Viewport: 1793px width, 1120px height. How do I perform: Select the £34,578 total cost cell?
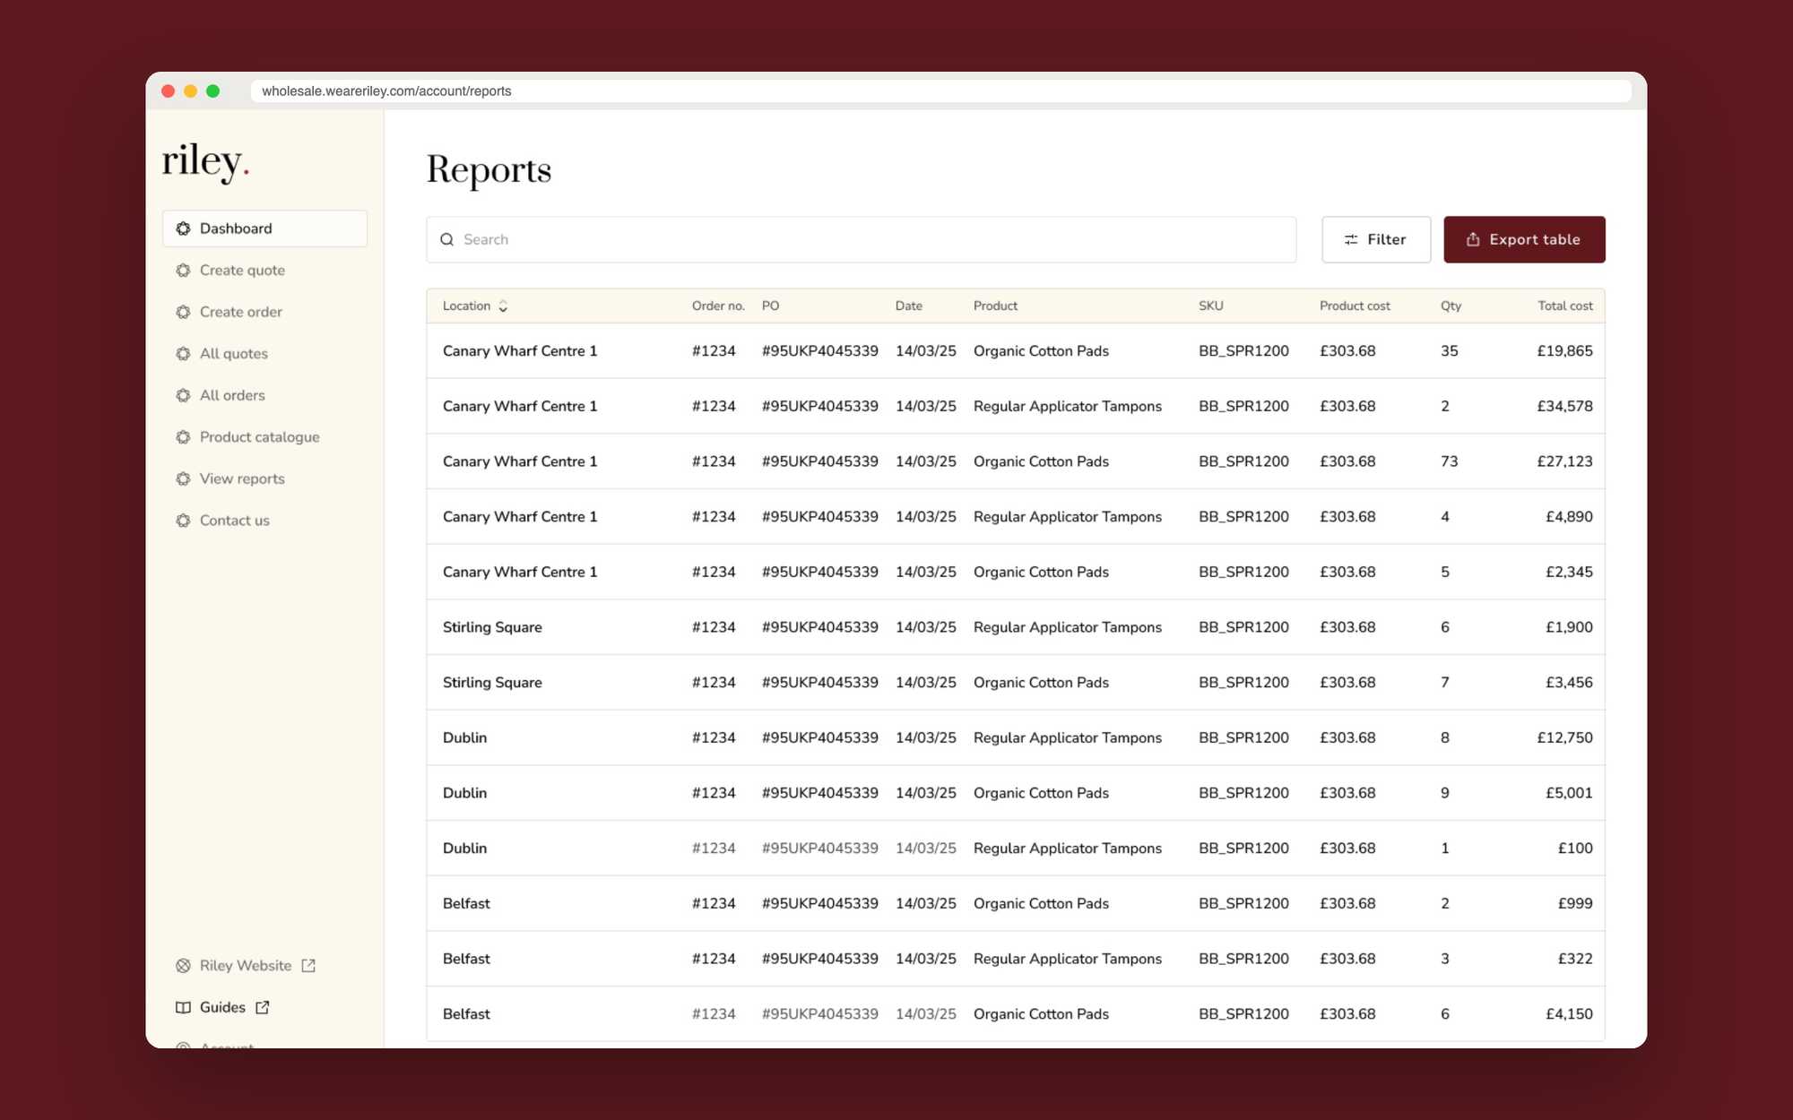coord(1564,406)
